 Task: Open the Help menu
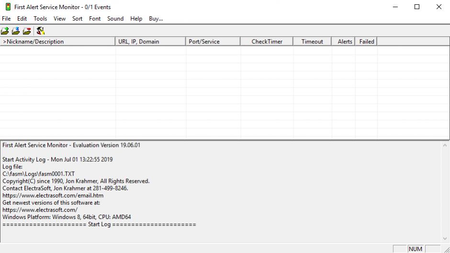point(136,19)
